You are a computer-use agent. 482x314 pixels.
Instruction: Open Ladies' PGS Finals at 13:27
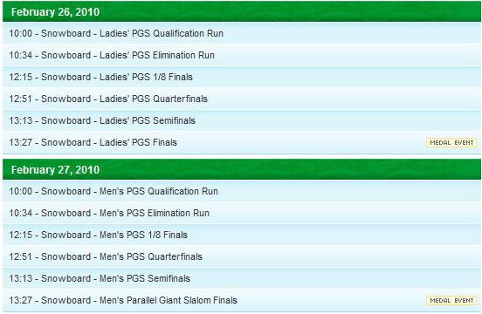coord(242,142)
